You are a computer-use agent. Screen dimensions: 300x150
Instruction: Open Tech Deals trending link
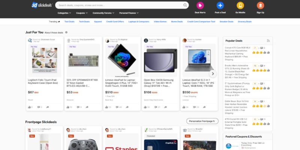point(84,22)
